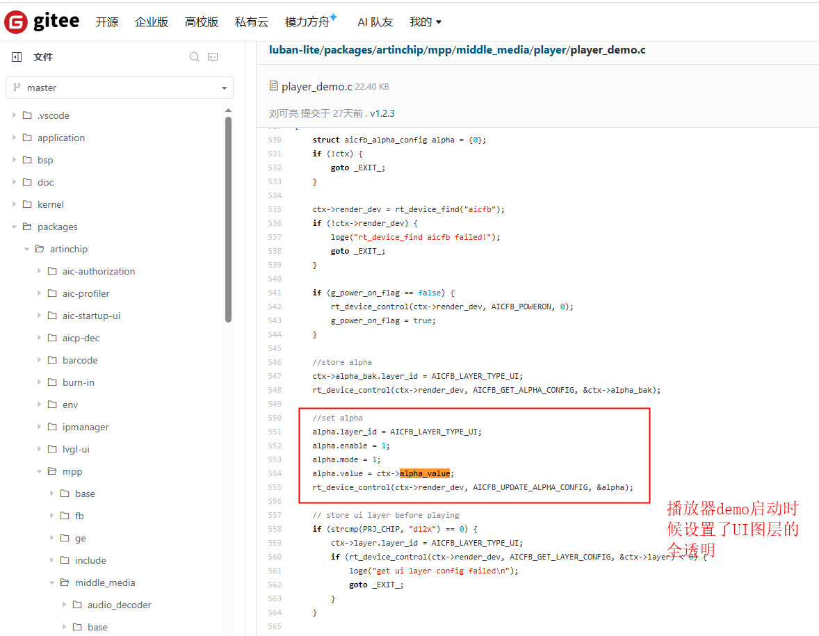Screen dimensions: 819x636
Task: Click the player_demo.c file icon
Action: tap(273, 86)
